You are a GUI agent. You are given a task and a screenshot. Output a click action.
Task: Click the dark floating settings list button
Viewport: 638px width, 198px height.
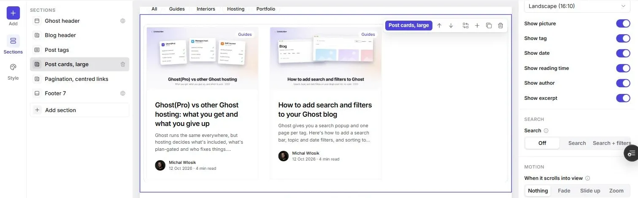click(631, 153)
